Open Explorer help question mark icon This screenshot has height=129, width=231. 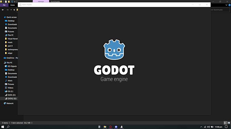click(229, 5)
